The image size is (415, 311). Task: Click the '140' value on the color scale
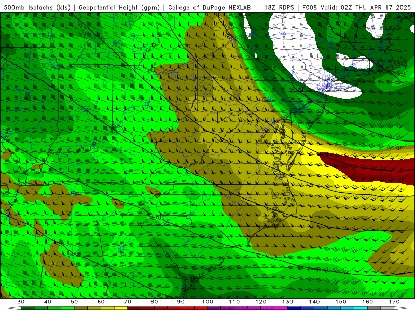[314, 302]
